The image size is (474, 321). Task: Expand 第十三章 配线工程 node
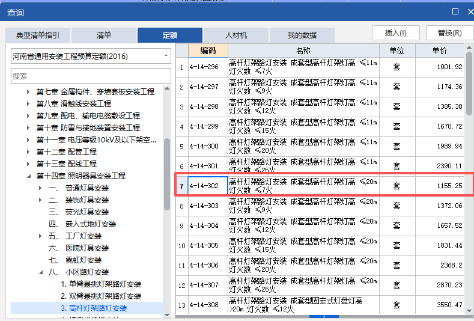tap(28, 164)
